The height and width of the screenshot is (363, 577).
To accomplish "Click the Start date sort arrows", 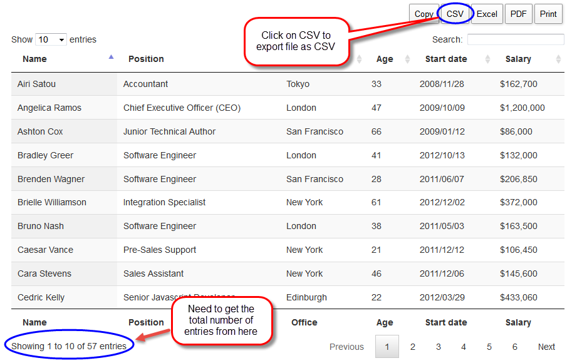I will 488,59.
